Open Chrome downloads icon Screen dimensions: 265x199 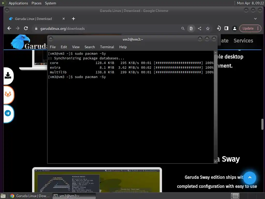pyautogui.click(x=218, y=29)
